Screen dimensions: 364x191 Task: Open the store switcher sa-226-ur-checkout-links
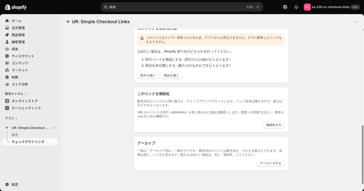pyautogui.click(x=332, y=7)
